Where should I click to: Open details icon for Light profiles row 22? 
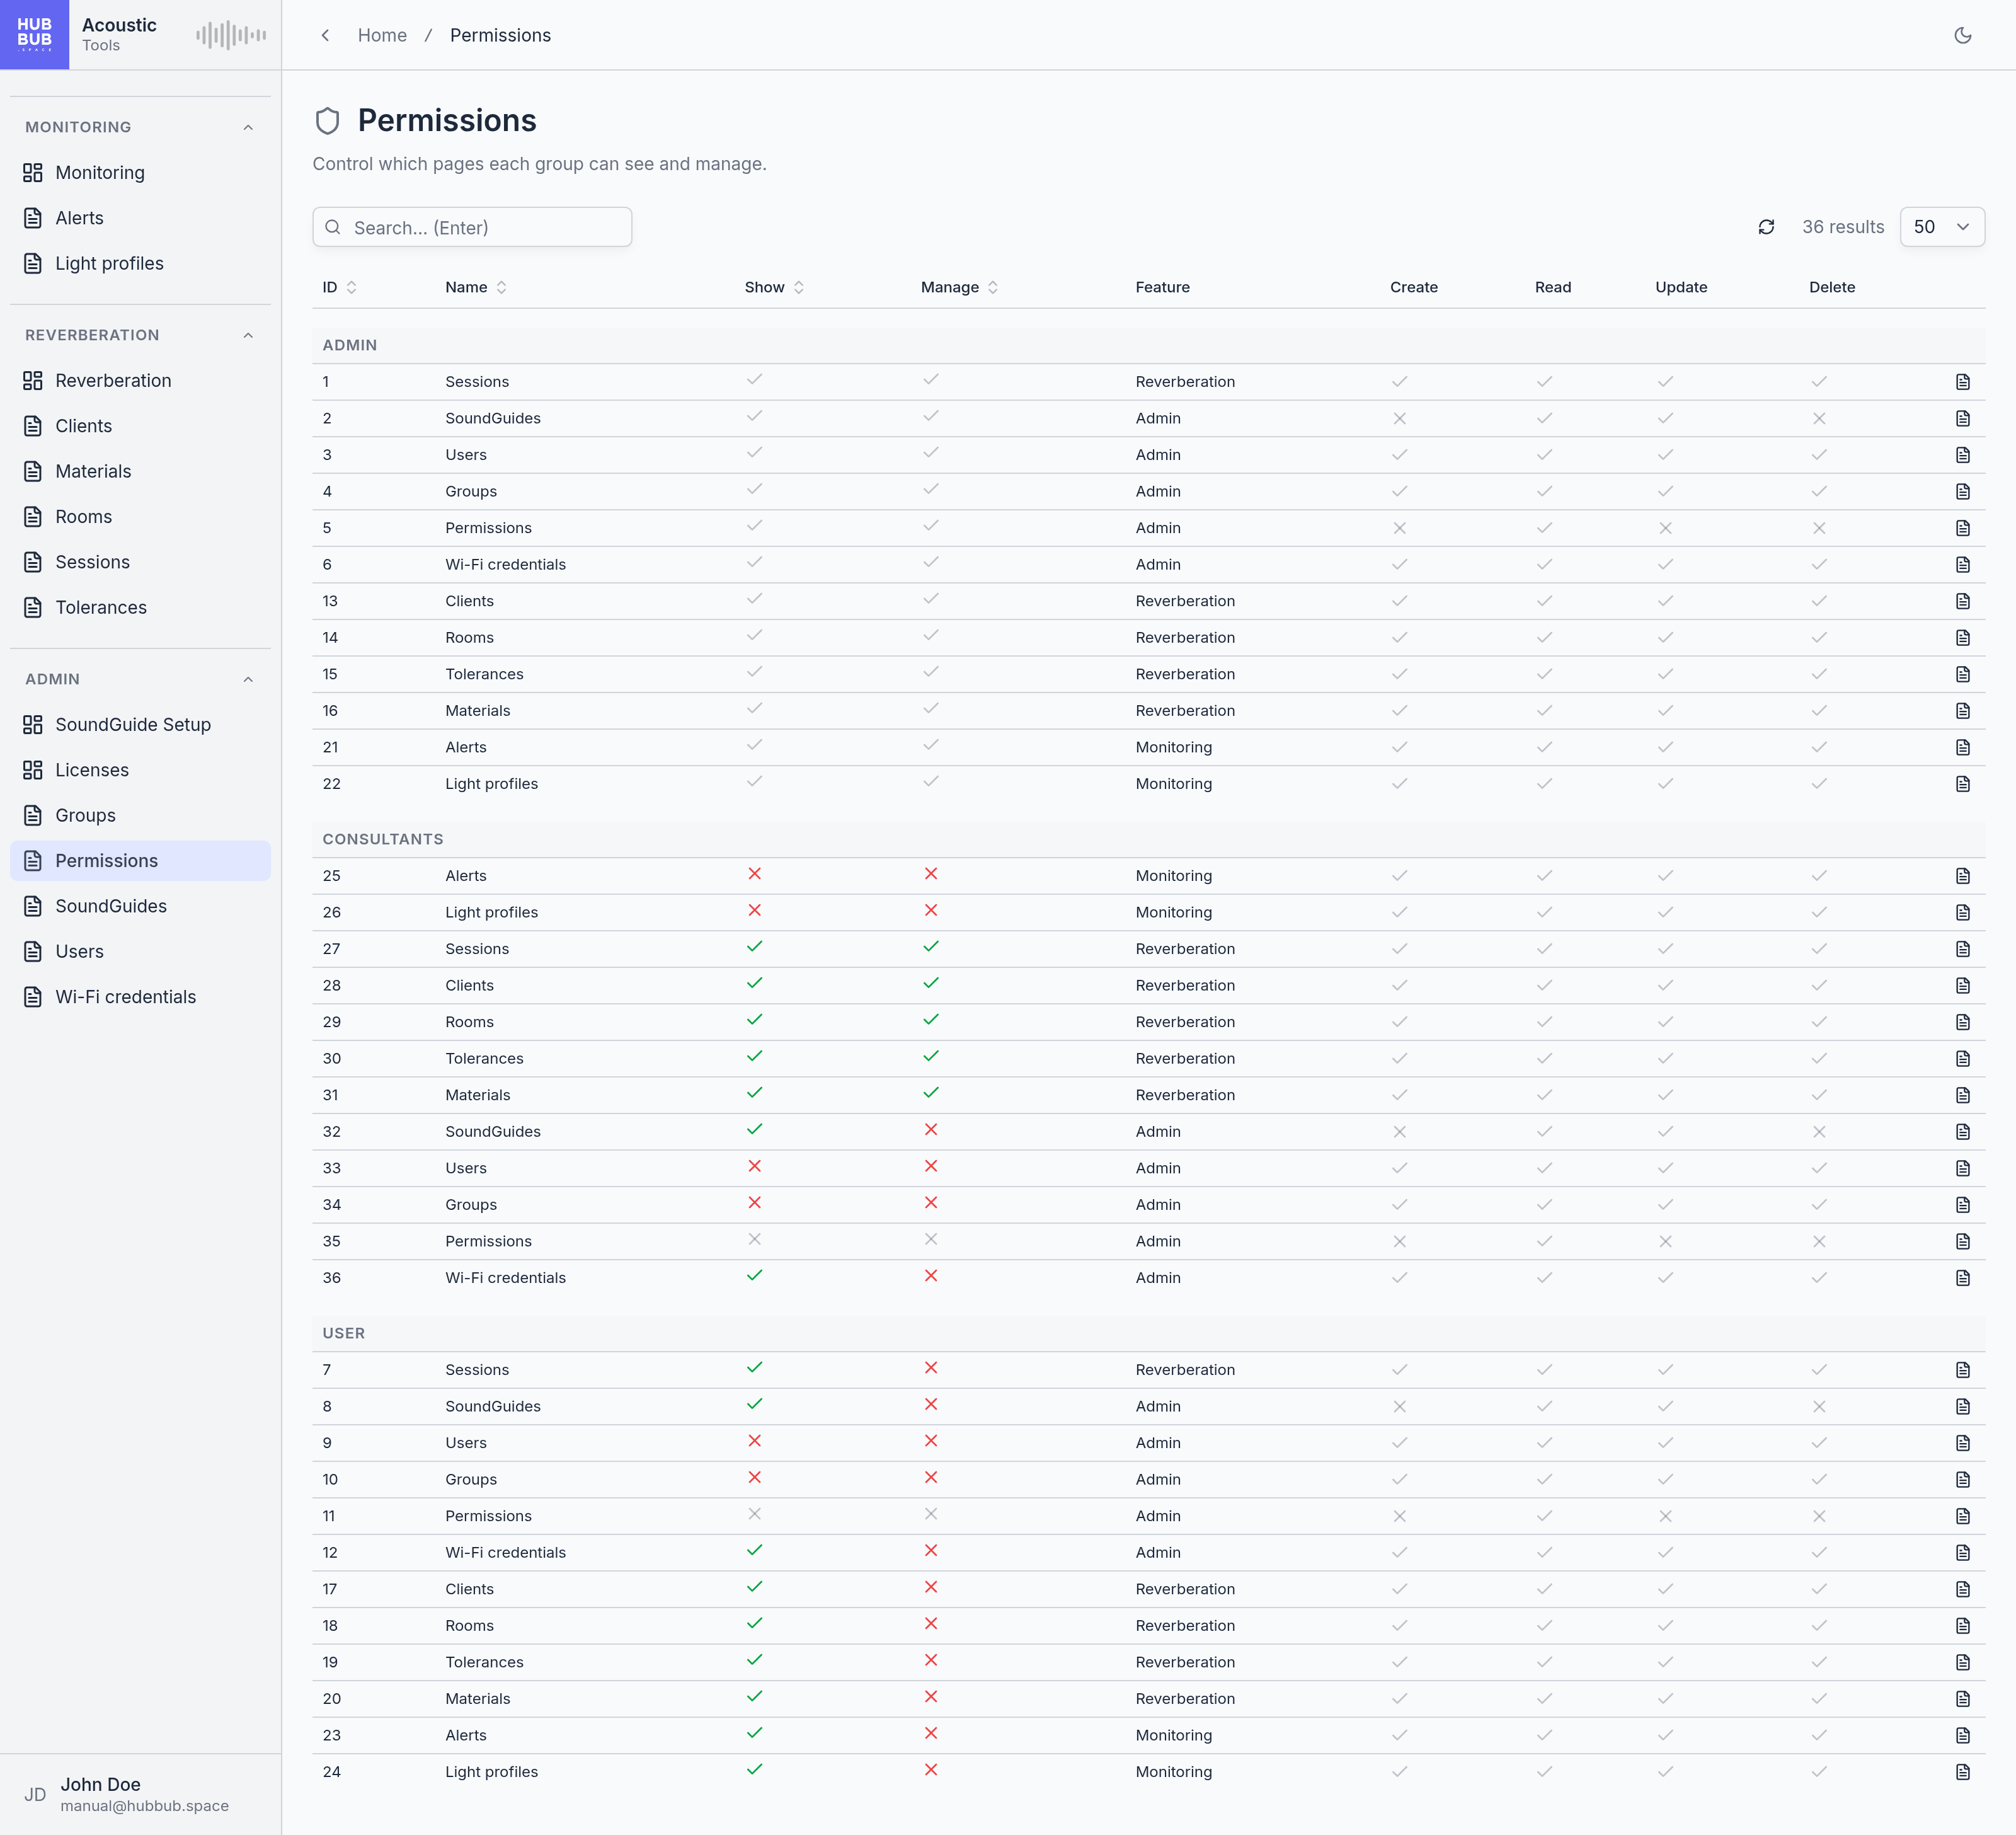click(1962, 784)
